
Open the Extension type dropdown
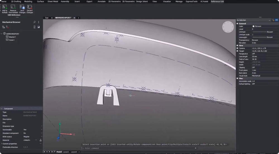point(42,126)
